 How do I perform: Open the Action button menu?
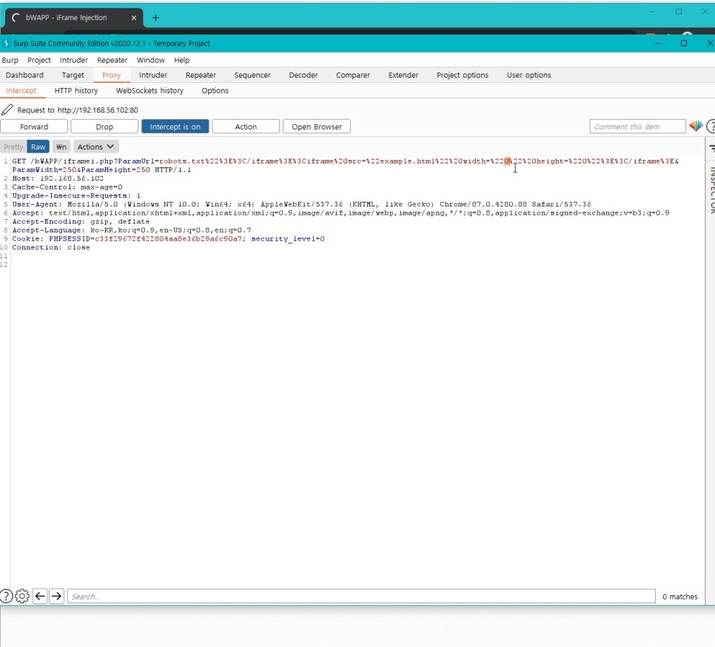tap(246, 127)
